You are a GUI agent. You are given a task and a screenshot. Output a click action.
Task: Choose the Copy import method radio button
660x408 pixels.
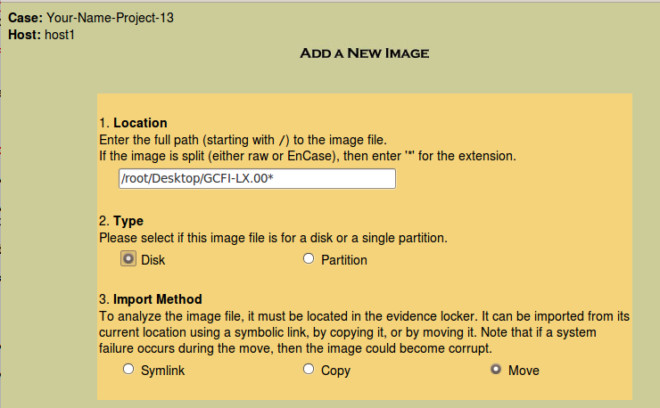tap(309, 370)
